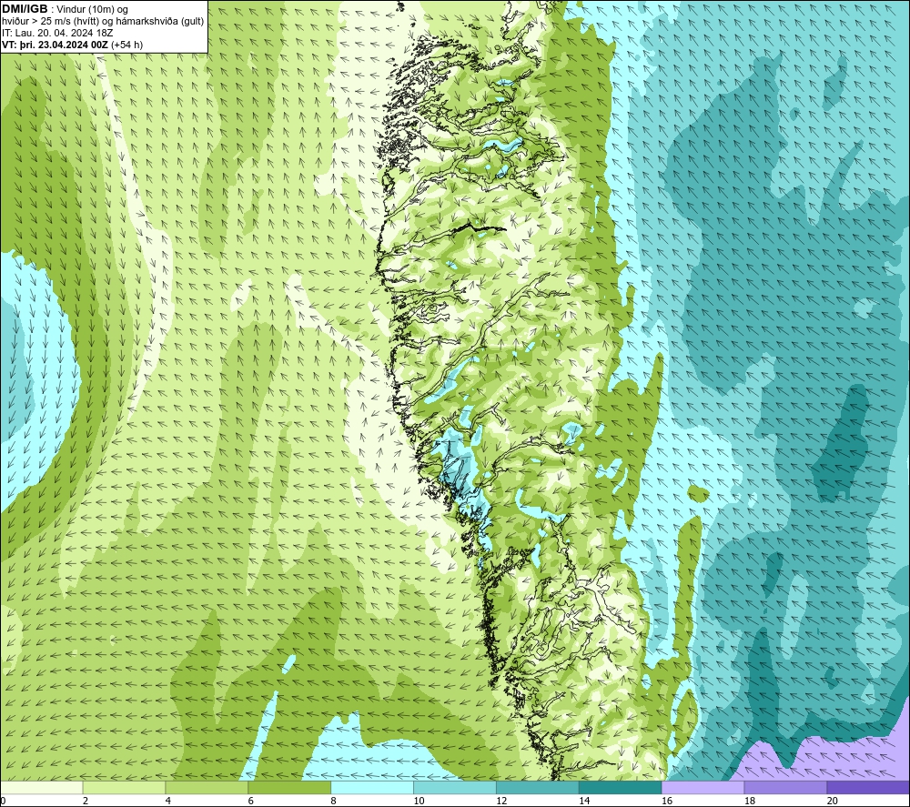
Task: Click the 'DMI/IGB' title text
Action: [x=25, y=9]
